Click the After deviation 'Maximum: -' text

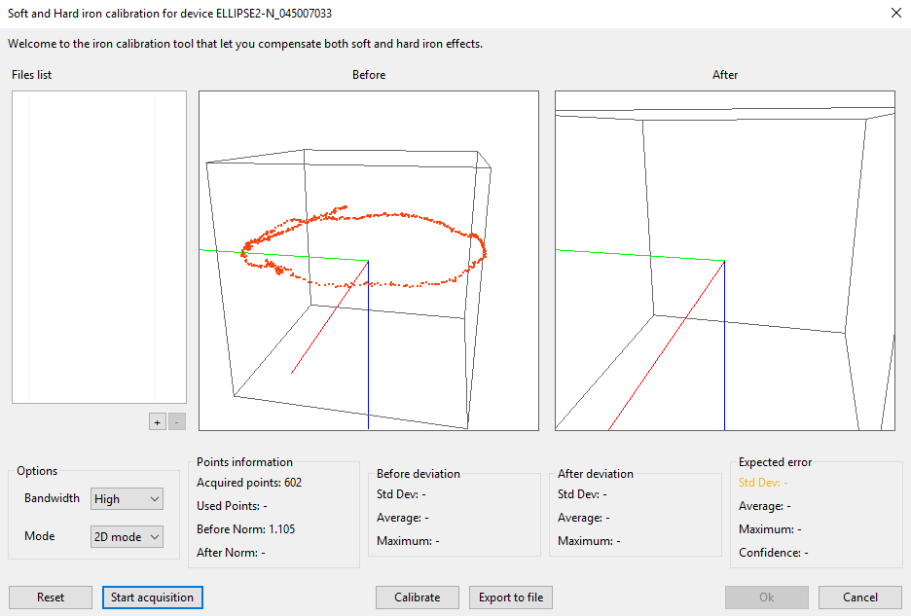coord(589,540)
